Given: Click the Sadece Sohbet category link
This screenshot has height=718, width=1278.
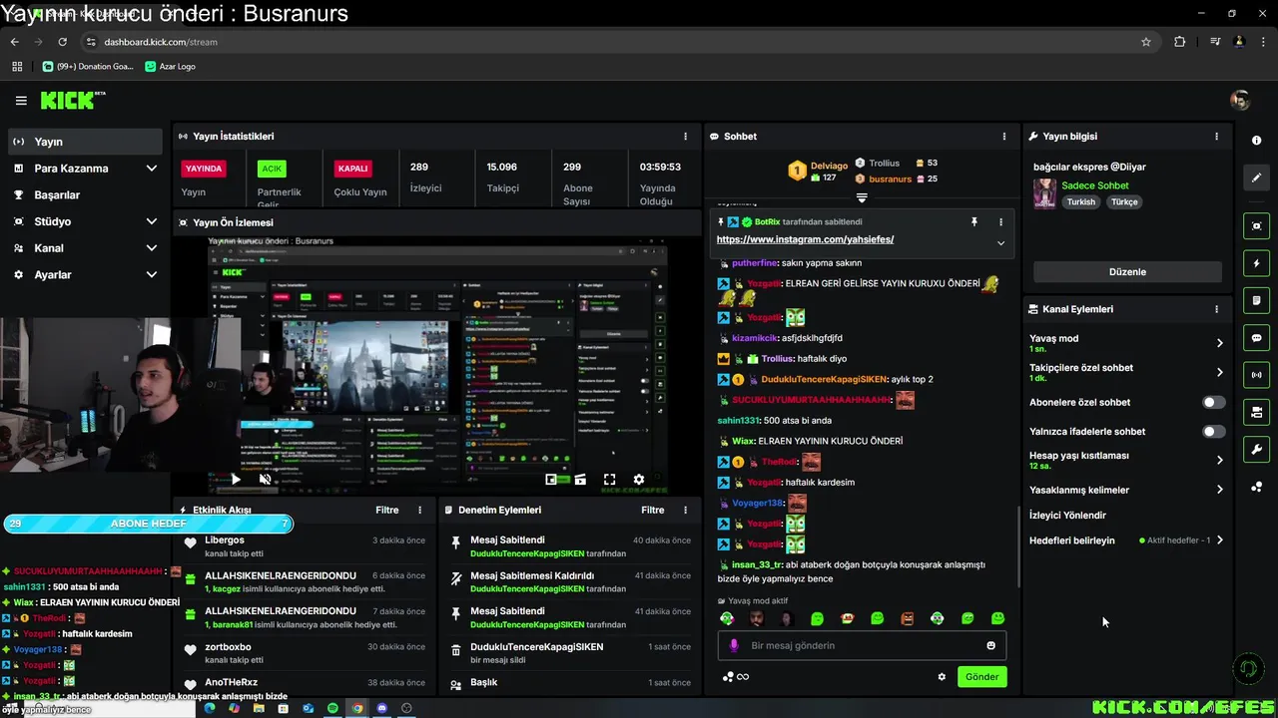Looking at the screenshot, I should coord(1094,185).
